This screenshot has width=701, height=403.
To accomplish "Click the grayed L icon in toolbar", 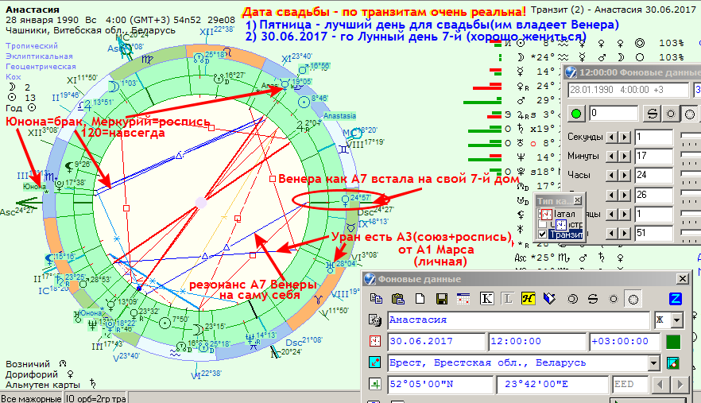I will pos(507,299).
